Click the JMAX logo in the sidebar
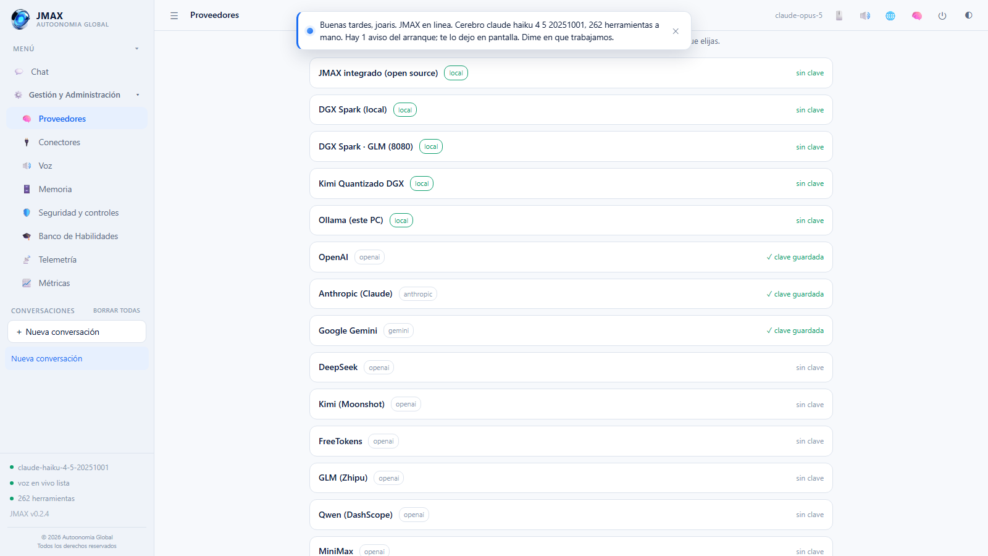Screen dimensions: 988x556 click(20, 19)
